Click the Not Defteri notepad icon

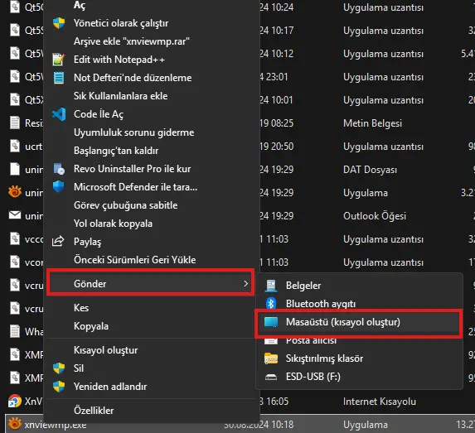click(x=59, y=78)
